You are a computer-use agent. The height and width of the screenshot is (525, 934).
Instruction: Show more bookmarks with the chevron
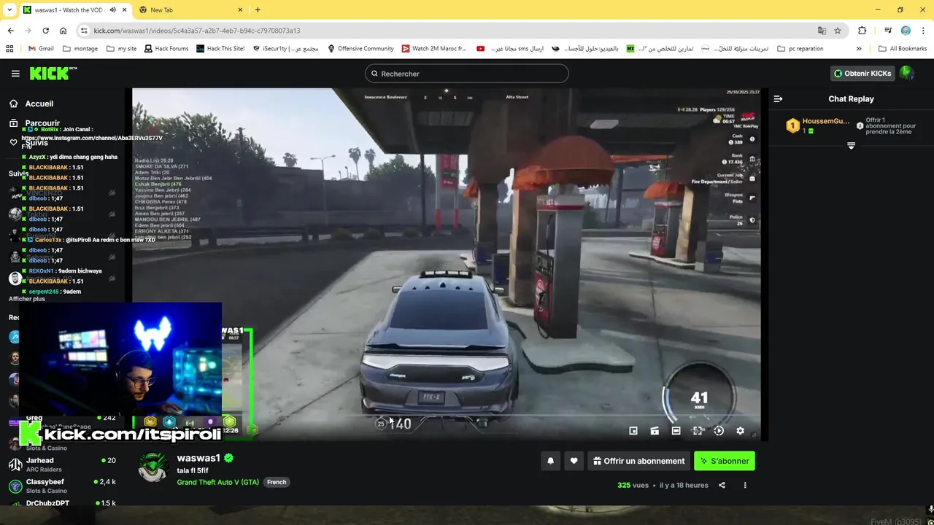(859, 49)
